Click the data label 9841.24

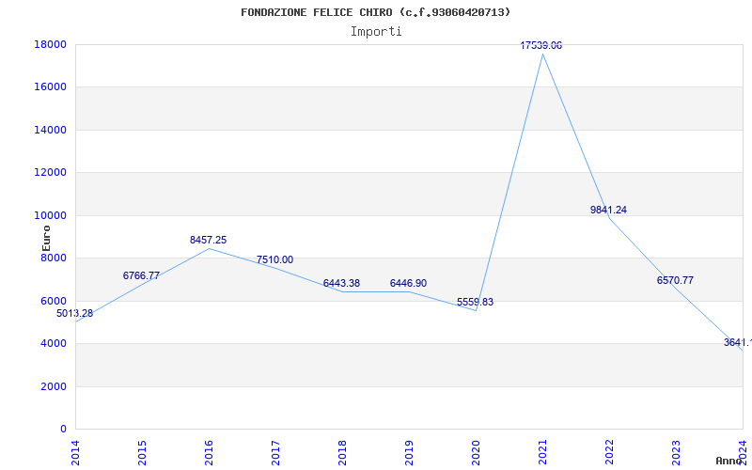click(x=608, y=210)
